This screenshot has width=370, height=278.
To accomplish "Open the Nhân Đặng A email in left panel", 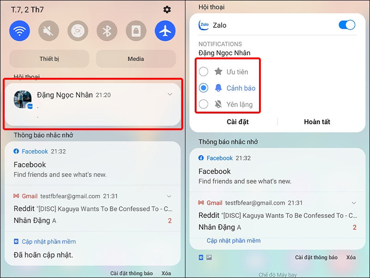I will click(35, 221).
